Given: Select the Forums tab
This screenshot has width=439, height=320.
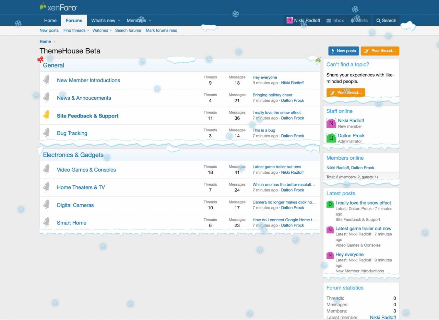Looking at the screenshot, I should 74,21.
